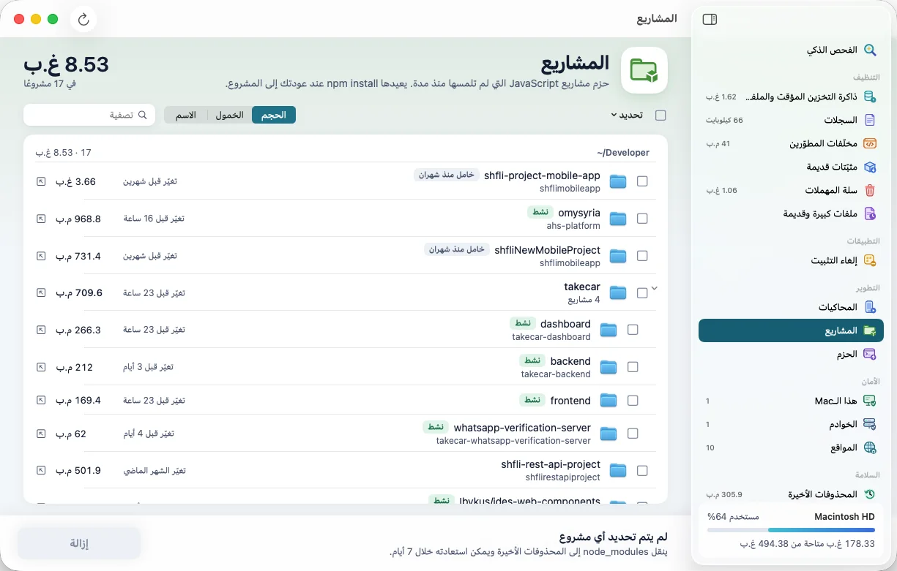This screenshot has width=897, height=571.
Task: Click the إلغاء التثبيت uninstaller icon
Action: pyautogui.click(x=870, y=260)
